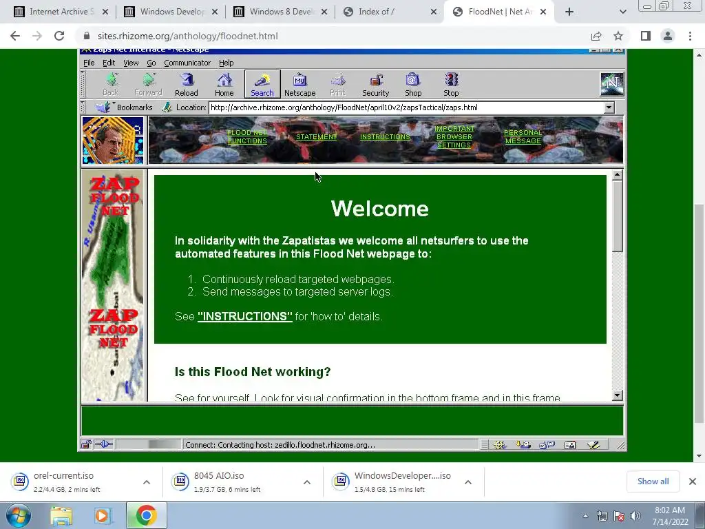This screenshot has height=529, width=705.
Task: Click Netscape frame scroll up arrow
Action: tap(618, 175)
